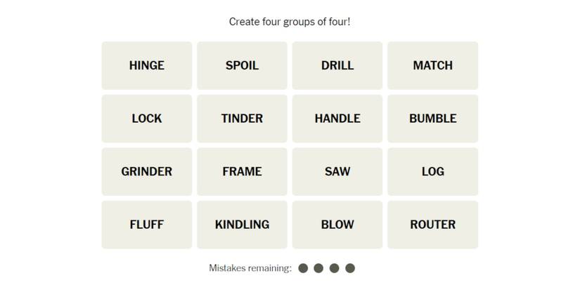Pick the SAW word tile
This screenshot has width=580, height=290.
coord(337,171)
